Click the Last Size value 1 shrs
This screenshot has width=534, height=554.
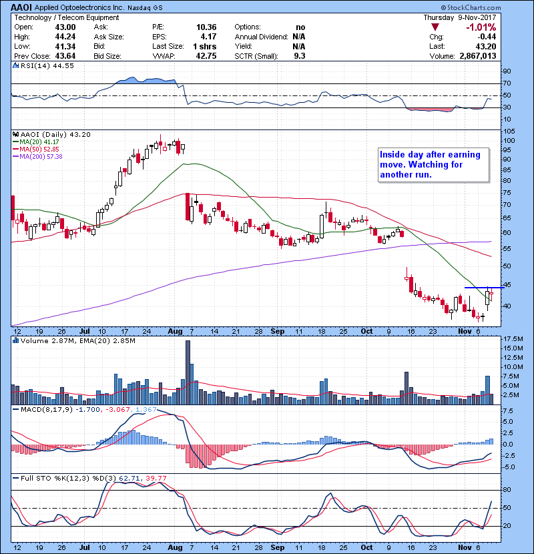[205, 46]
